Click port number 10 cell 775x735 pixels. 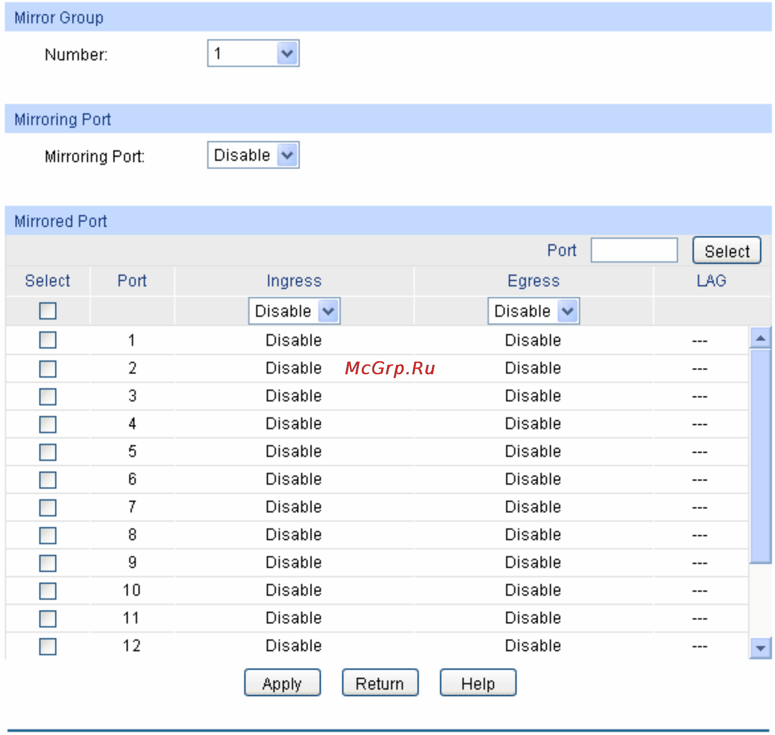132,590
